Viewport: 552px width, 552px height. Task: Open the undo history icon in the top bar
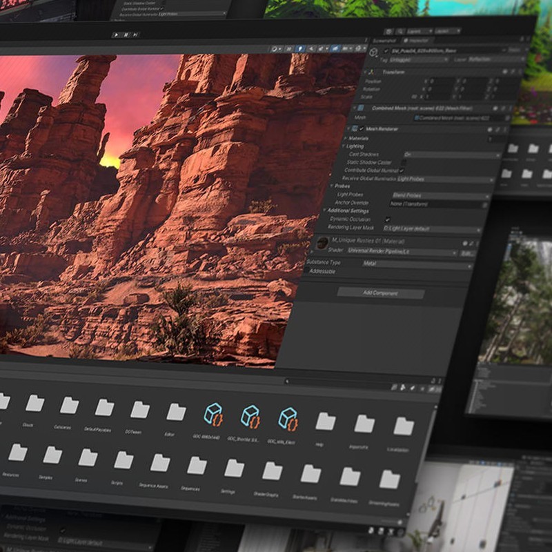388,31
